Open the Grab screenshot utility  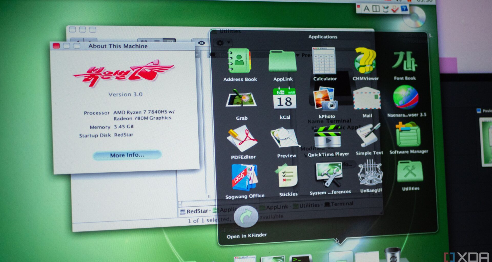coord(241,99)
